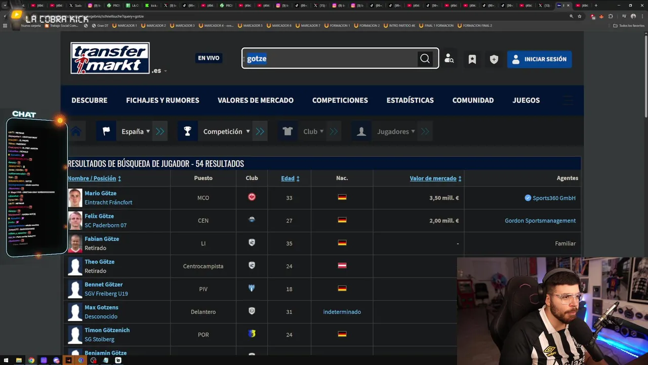This screenshot has width=648, height=365.
Task: Click Mario Götze player photo
Action: pyautogui.click(x=75, y=198)
